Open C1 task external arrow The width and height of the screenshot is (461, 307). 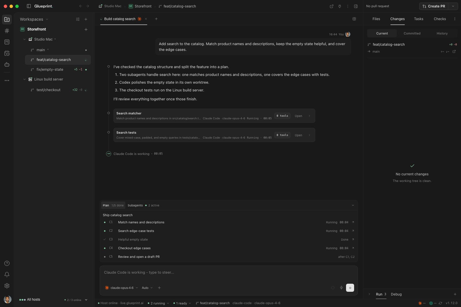coord(353,222)
